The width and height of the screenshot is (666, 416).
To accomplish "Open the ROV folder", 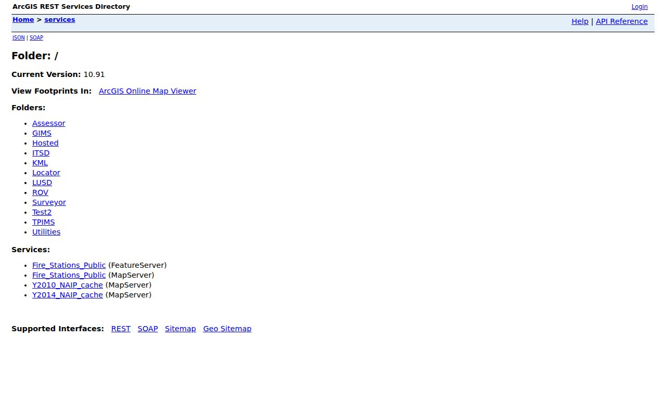I will [40, 192].
